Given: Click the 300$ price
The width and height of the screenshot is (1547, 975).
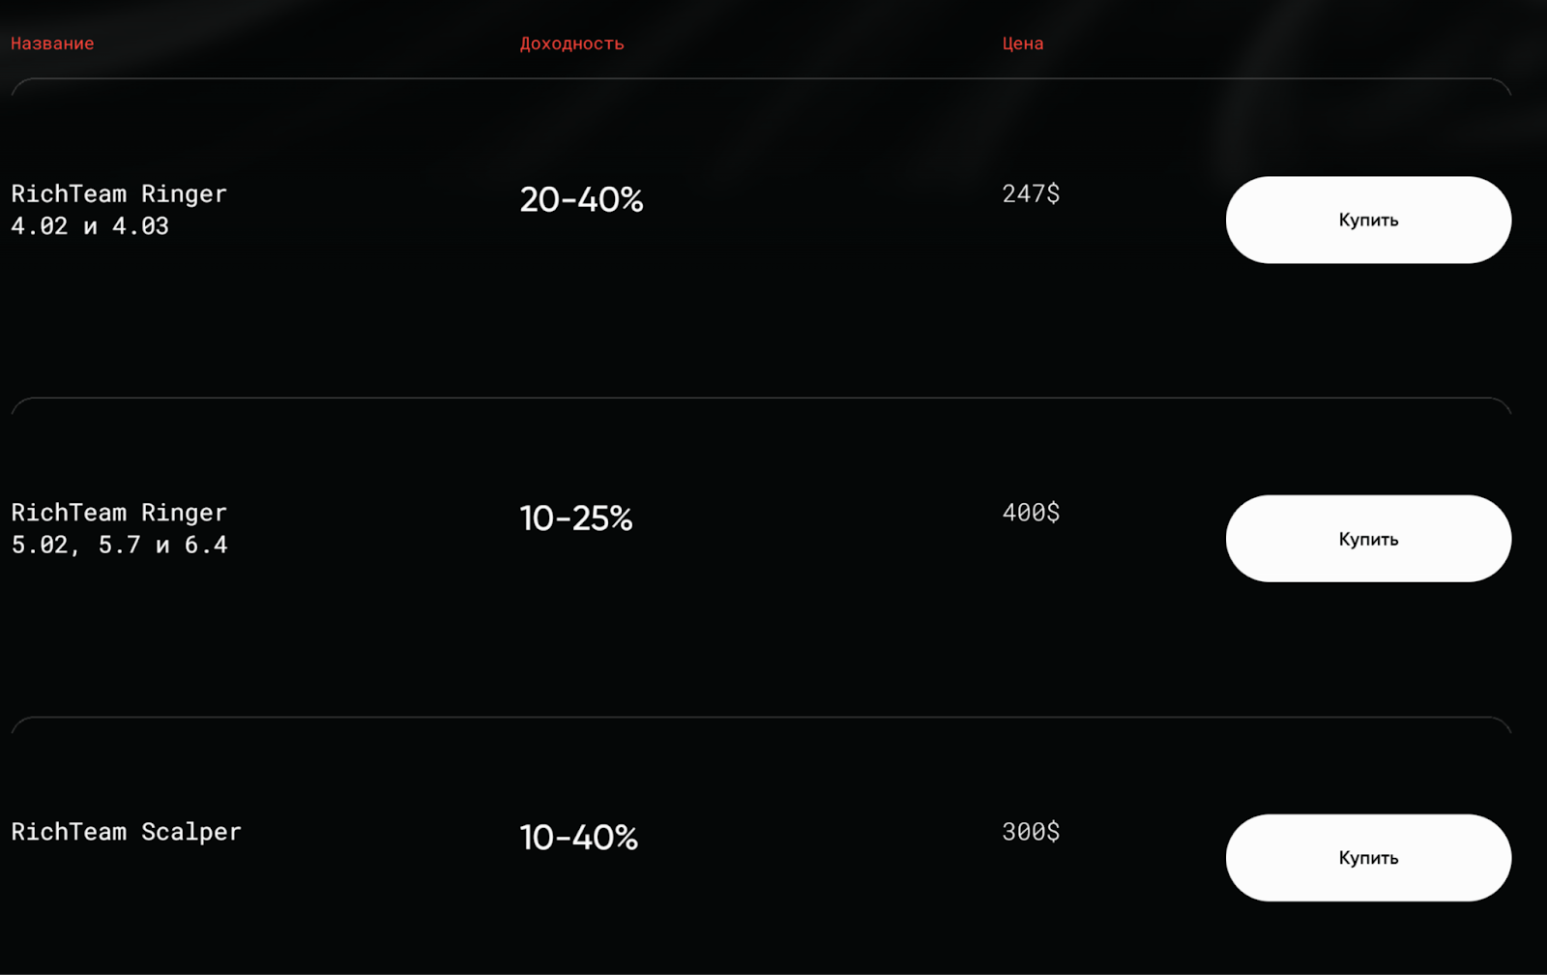Looking at the screenshot, I should point(1031,832).
